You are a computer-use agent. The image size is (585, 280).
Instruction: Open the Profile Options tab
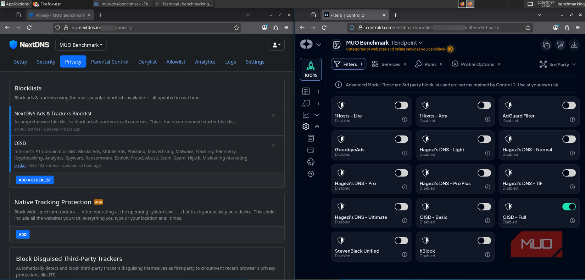(475, 64)
